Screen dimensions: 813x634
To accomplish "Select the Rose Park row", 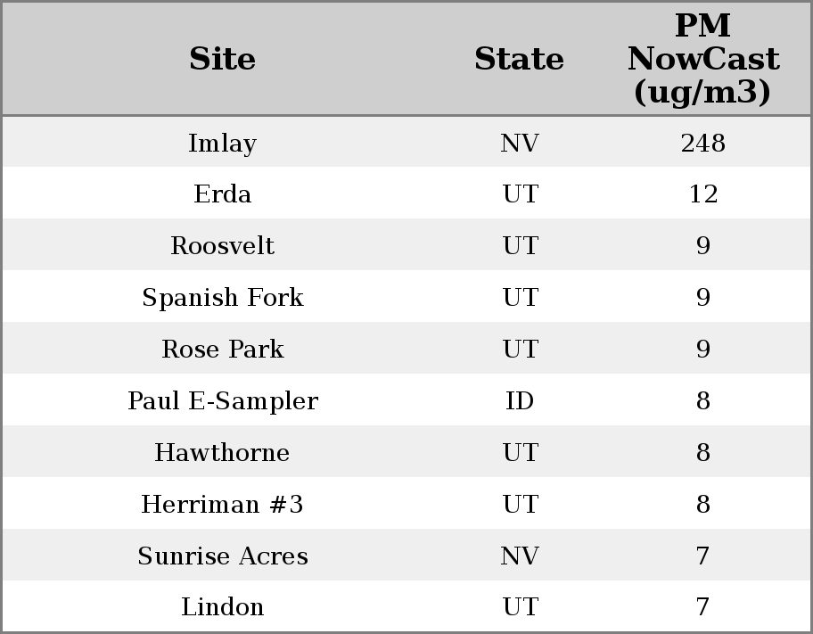I will (222, 350).
